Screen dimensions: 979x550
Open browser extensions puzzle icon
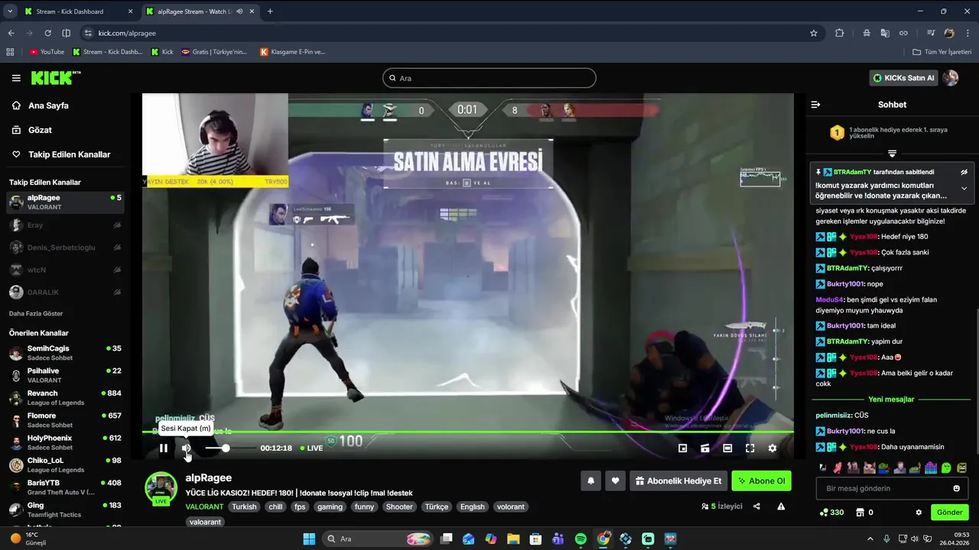pos(840,33)
